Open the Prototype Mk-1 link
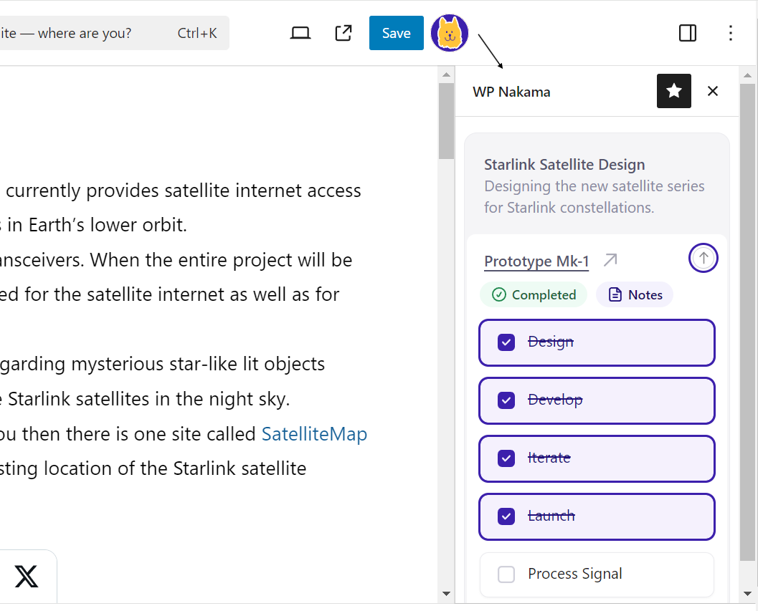Screen dimensions: 758x611 536,261
